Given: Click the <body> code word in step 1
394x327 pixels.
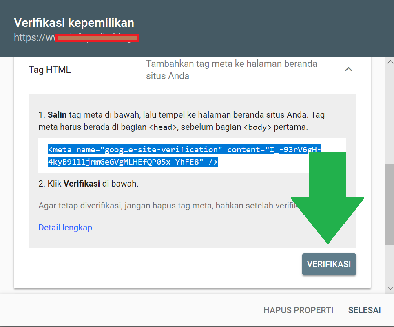Looking at the screenshot, I should pos(257,127).
